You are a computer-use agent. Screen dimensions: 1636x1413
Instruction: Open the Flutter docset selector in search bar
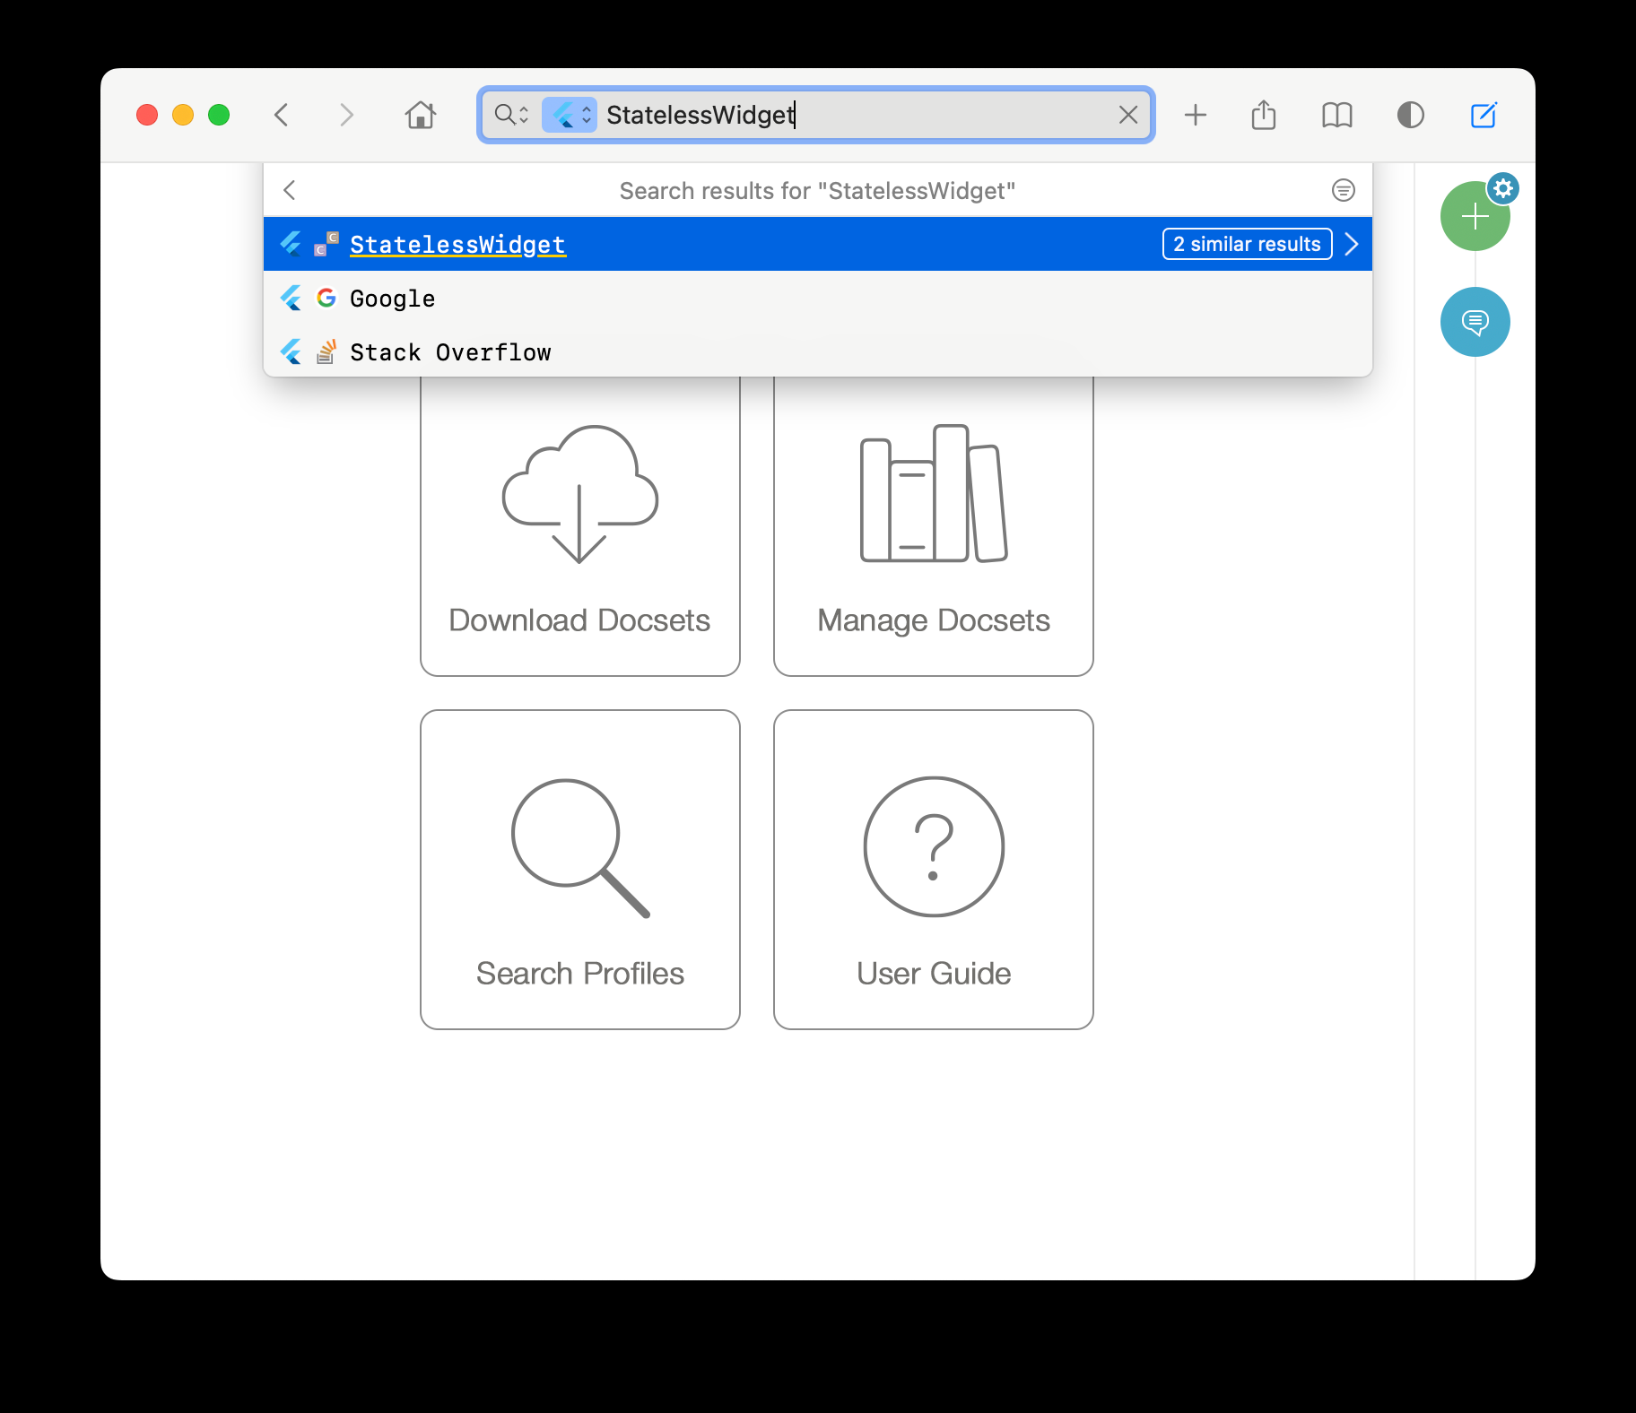pos(570,115)
